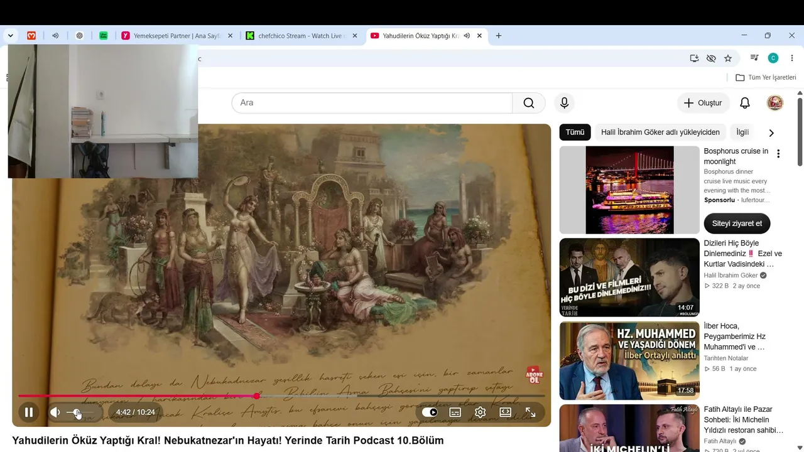Viewport: 804px width, 452px height.
Task: Expand the tab search dropdown
Action: [11, 36]
